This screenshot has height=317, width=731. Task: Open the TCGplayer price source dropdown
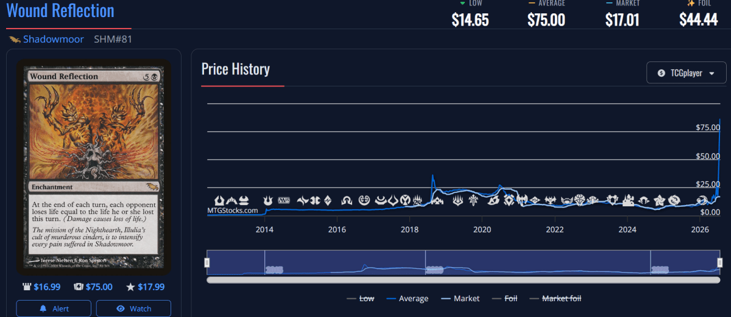687,73
